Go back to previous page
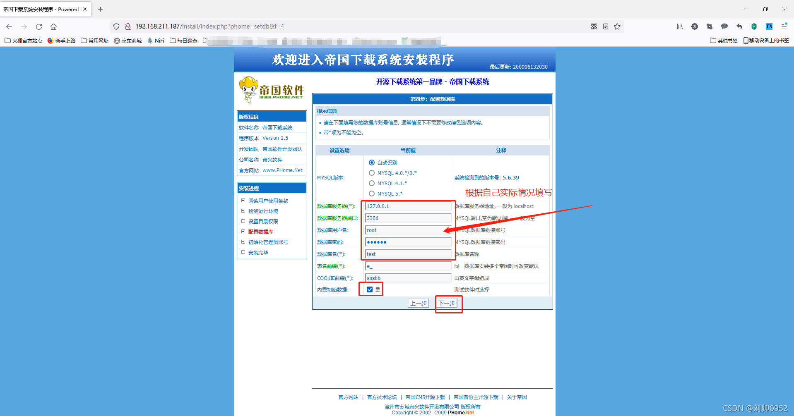794x416 pixels. click(9, 26)
